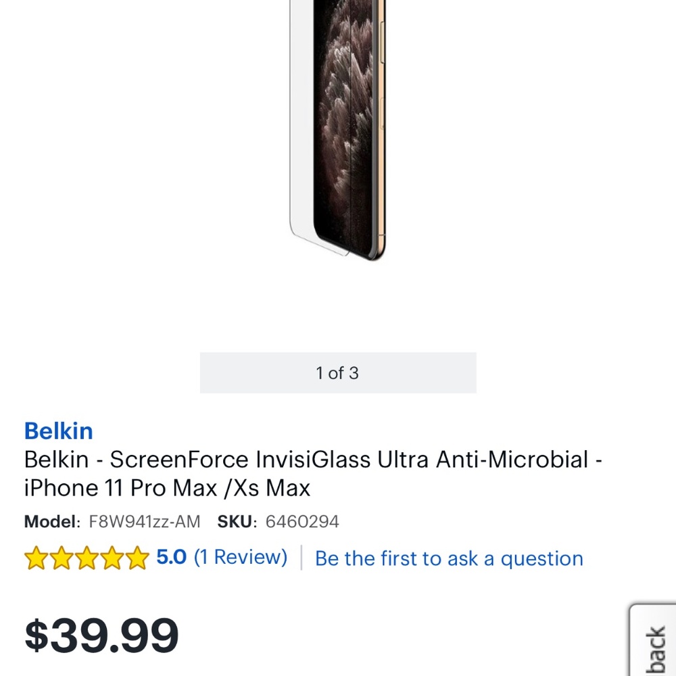Select the first star in the rating

tap(37, 559)
